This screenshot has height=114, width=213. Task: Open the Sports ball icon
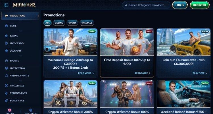click(6, 61)
